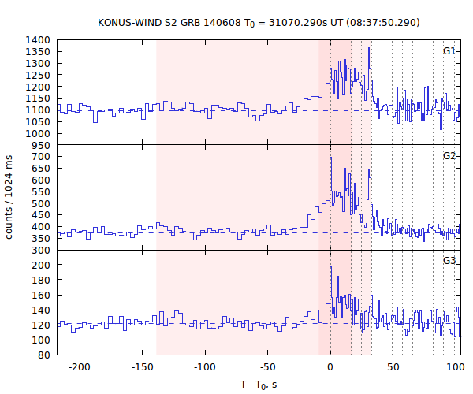The width and height of the screenshot is (473, 394).
Task: Click the G2 y-axis tick label 600
Action: [x=41, y=180]
